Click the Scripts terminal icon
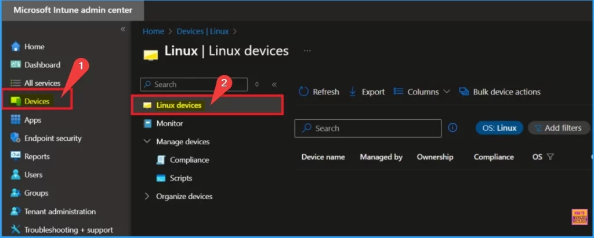594x238 pixels. [161, 178]
